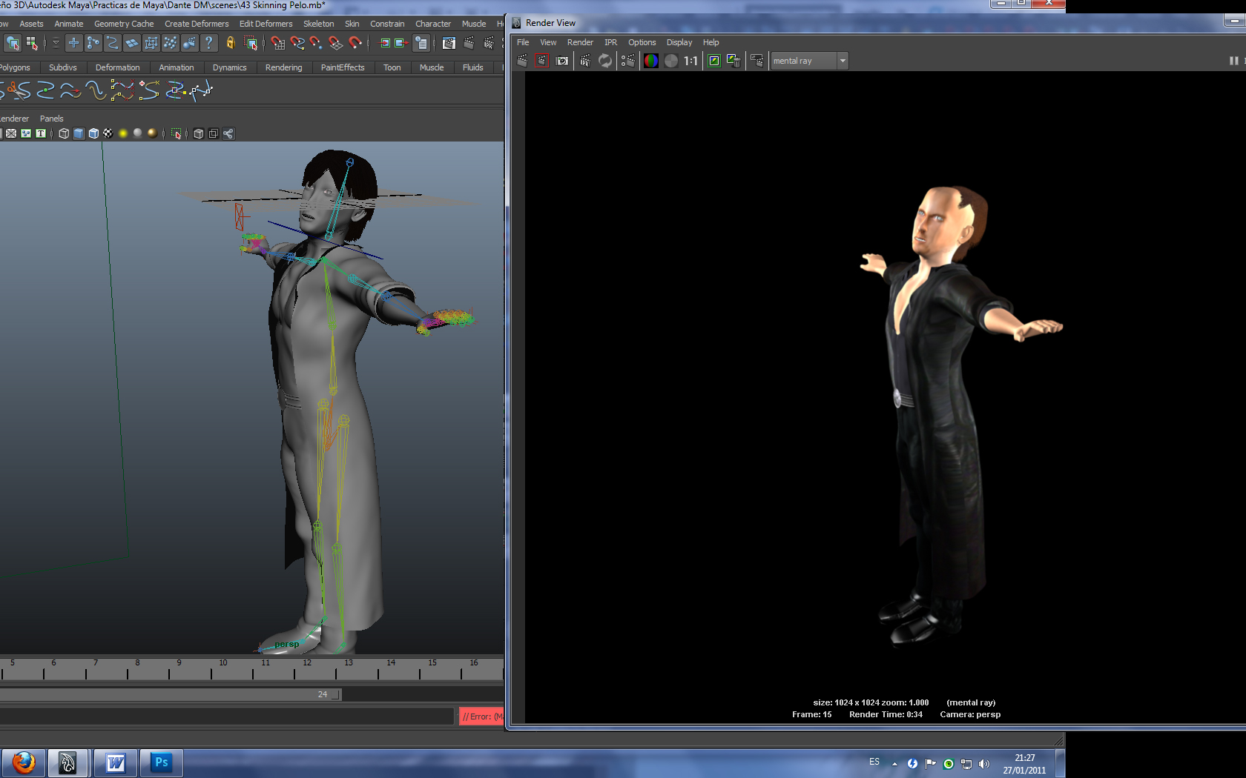Open Render Settings from Render View toolbar
The height and width of the screenshot is (778, 1246).
pos(628,61)
